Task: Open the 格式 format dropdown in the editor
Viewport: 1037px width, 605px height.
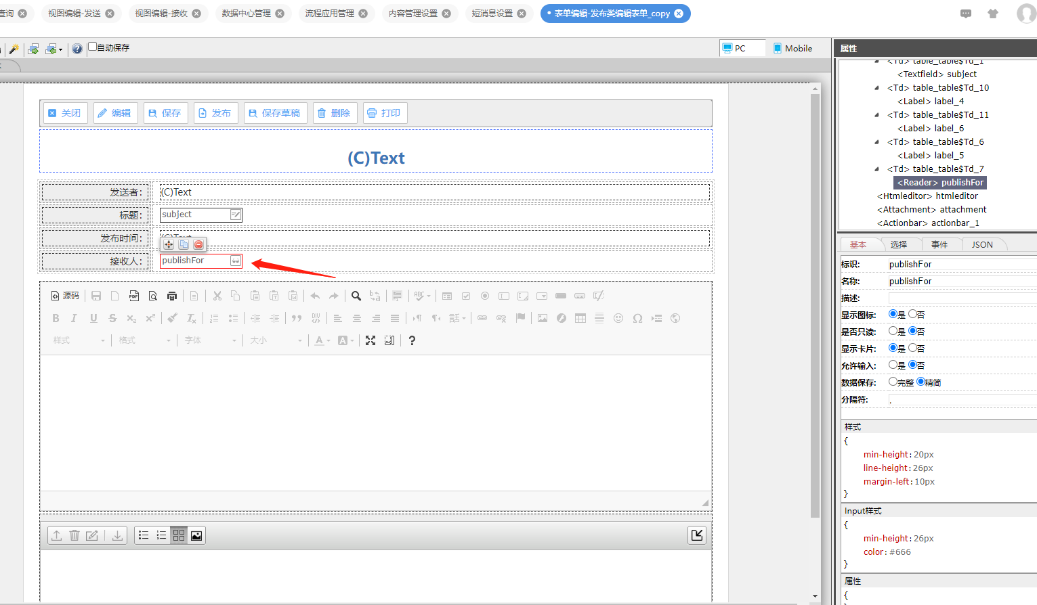Action: point(145,340)
